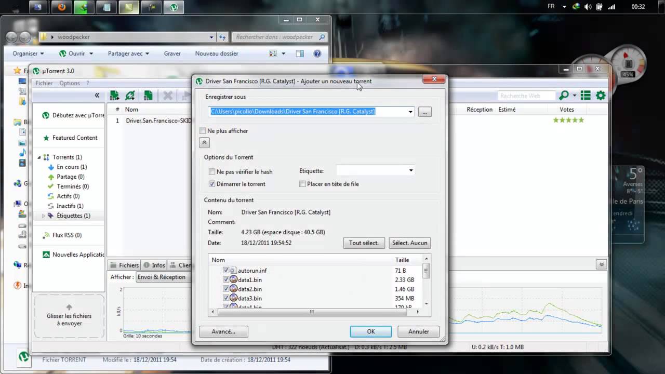This screenshot has height=374, width=665.
Task: Click the Avancé... button
Action: click(223, 331)
